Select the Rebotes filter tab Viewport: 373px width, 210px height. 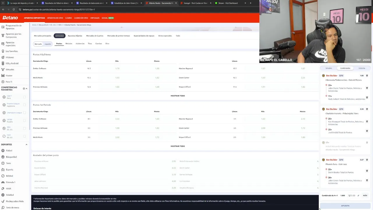[x=69, y=43]
